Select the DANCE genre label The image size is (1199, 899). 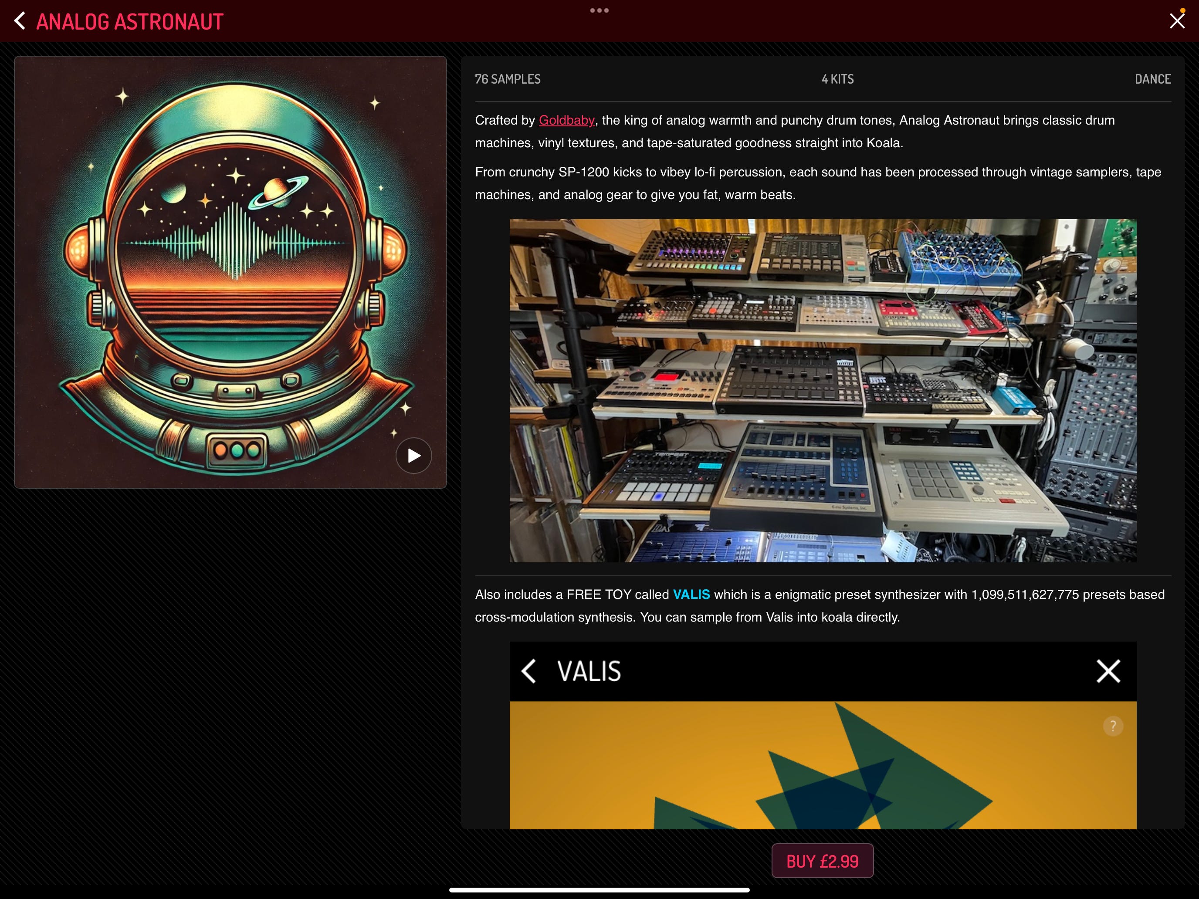coord(1153,79)
